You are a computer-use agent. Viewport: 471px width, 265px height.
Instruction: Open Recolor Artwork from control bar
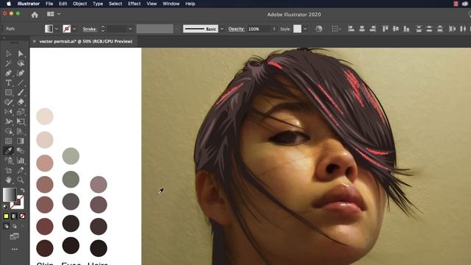[319, 29]
